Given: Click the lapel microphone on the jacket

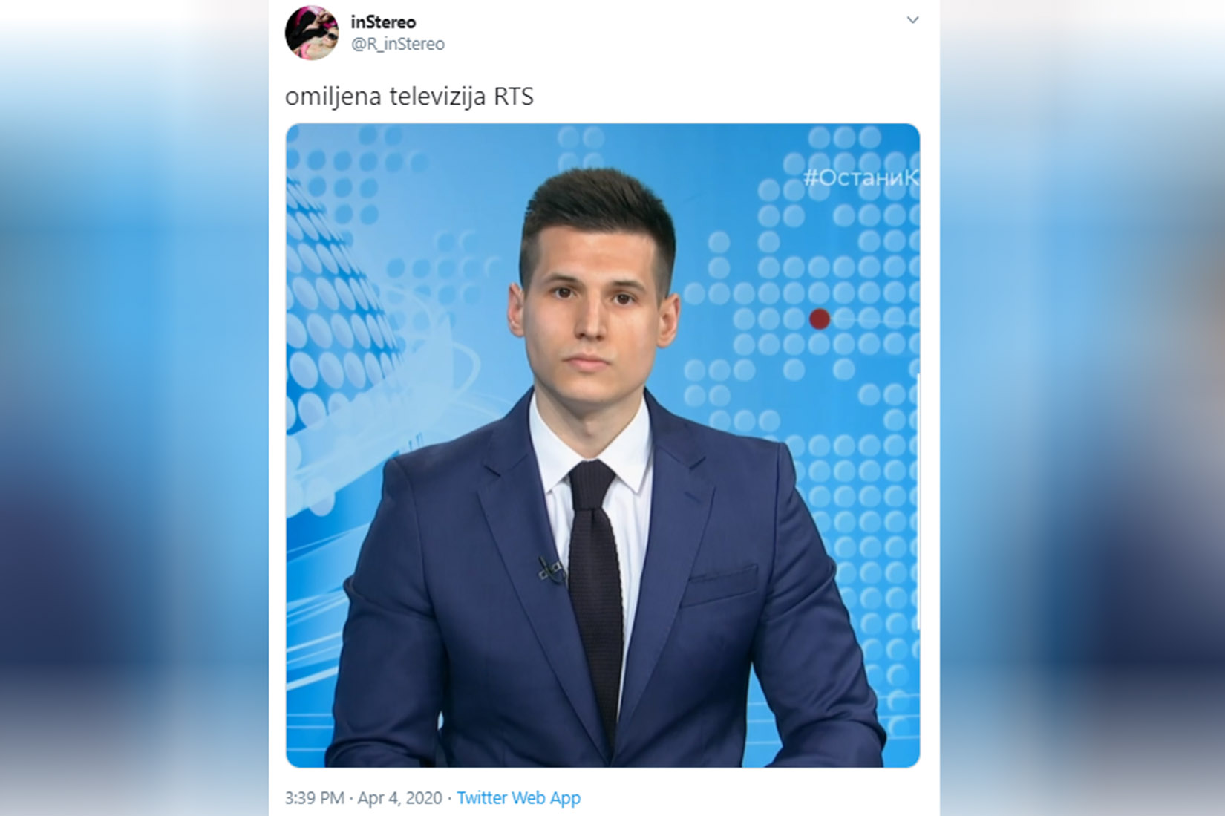Looking at the screenshot, I should (549, 569).
